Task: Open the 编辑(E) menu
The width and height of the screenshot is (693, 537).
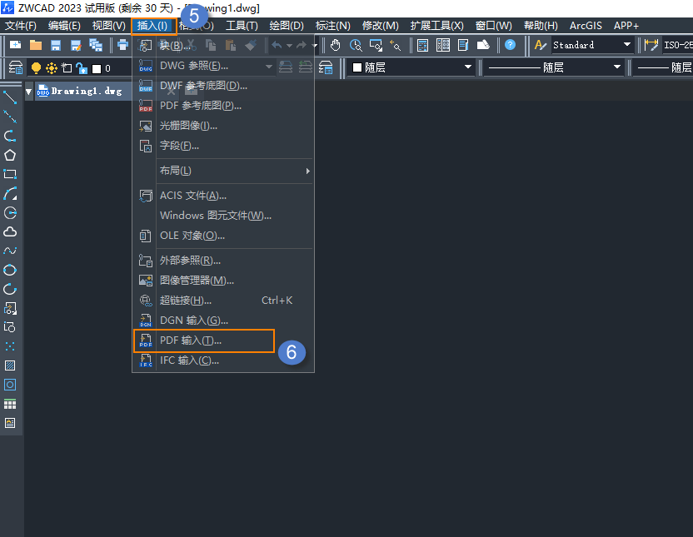Action: tap(64, 26)
